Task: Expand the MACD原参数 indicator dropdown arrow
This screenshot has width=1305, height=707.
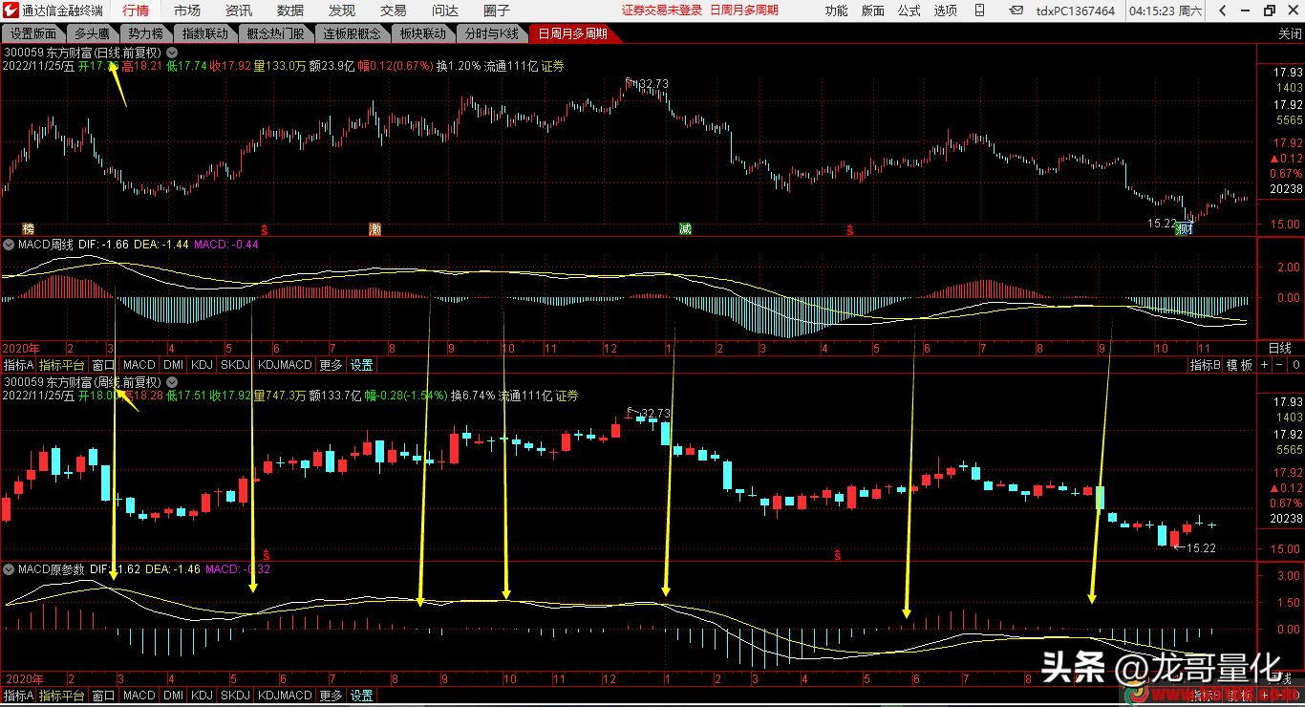Action: click(x=9, y=569)
